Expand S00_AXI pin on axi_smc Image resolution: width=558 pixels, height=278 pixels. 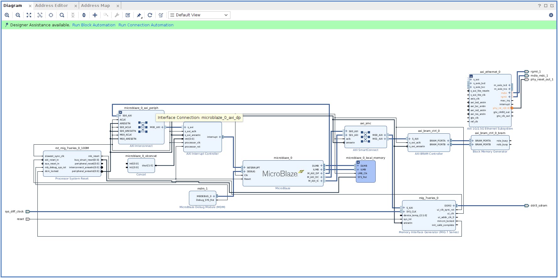point(346,131)
